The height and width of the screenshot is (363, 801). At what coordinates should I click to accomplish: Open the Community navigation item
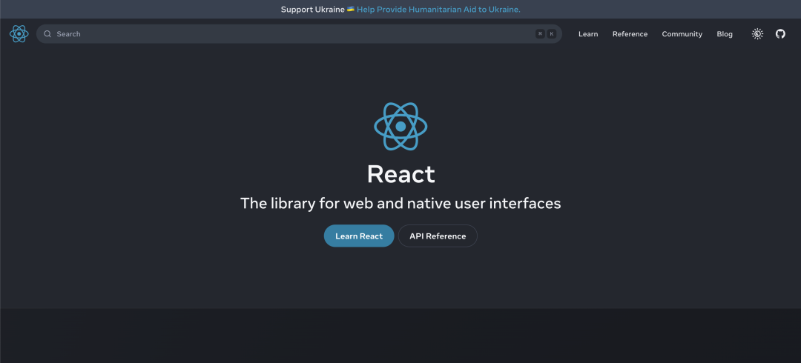pyautogui.click(x=682, y=33)
